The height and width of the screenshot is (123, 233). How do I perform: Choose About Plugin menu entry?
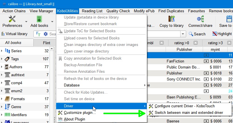click(101, 119)
